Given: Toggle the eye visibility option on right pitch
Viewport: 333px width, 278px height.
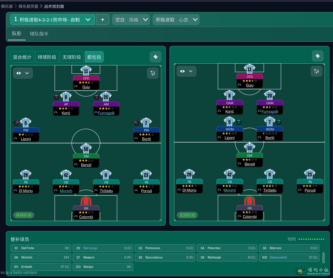Looking at the screenshot, I should point(186,71).
